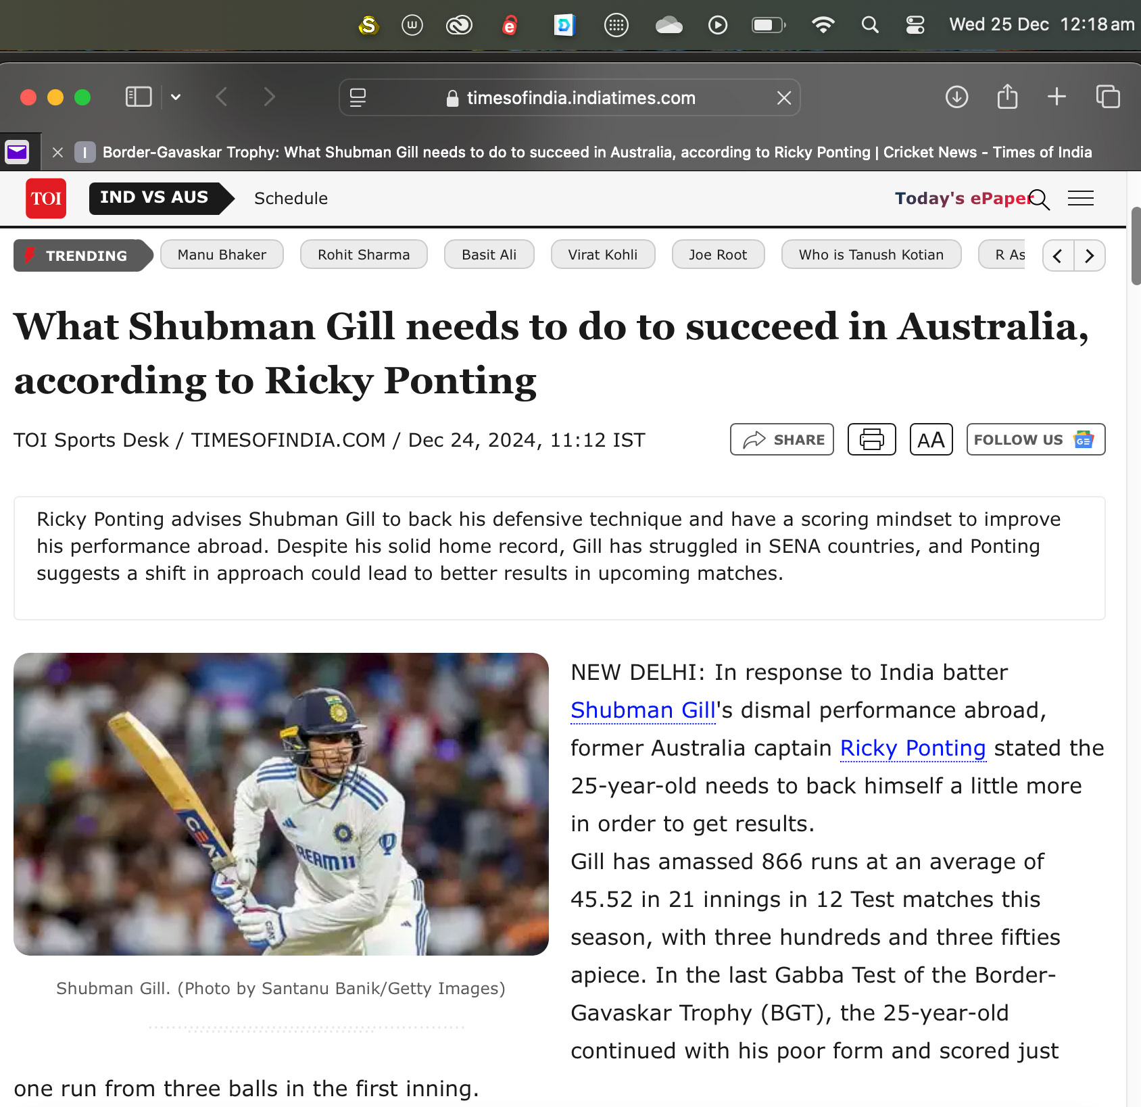Screen dimensions: 1141x1107
Task: Open the Schedule menu item
Action: (291, 199)
